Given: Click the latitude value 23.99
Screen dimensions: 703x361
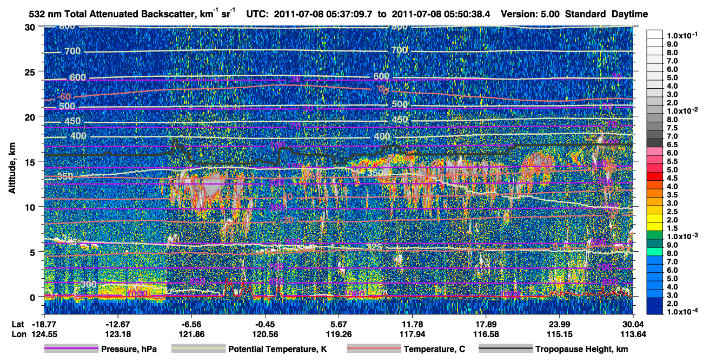Looking at the screenshot, I should (x=560, y=324).
